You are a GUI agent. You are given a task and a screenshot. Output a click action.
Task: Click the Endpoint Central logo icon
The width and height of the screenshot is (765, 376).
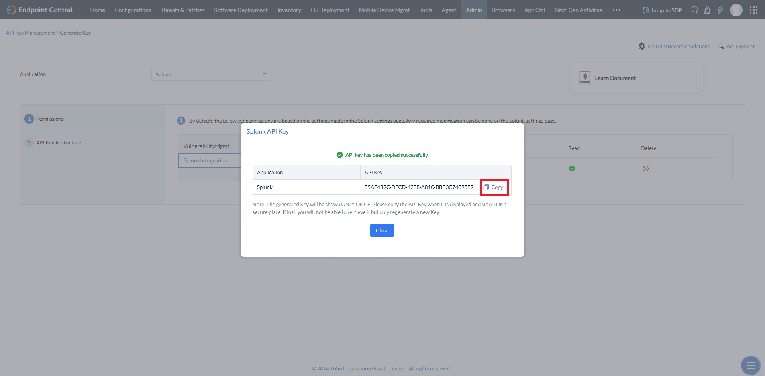pos(11,10)
